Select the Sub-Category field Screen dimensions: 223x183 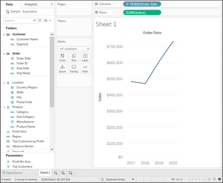[26, 117]
